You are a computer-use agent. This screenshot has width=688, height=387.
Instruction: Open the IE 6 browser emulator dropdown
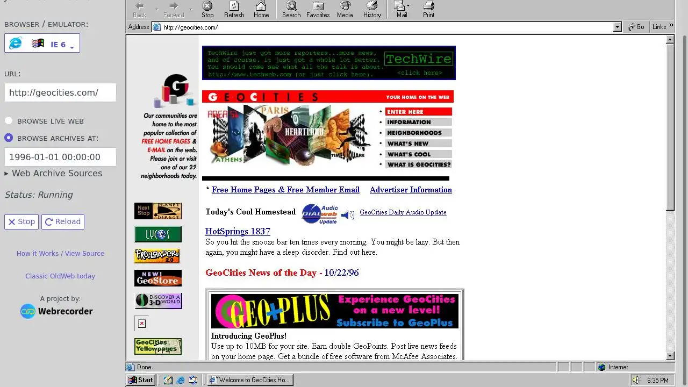[42, 44]
